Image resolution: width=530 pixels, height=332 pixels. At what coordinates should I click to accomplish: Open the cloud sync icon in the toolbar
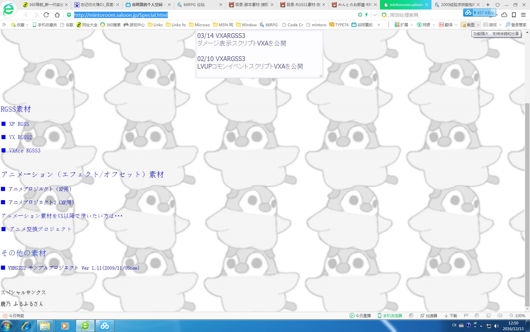click(504, 15)
